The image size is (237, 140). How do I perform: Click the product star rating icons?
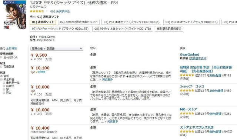pos(37,11)
